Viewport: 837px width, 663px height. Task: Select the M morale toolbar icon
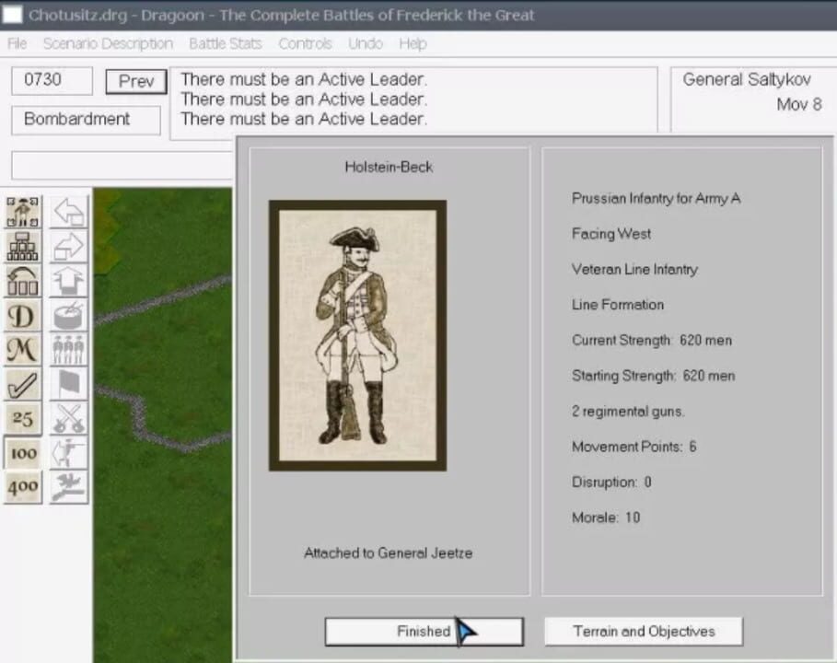click(22, 351)
